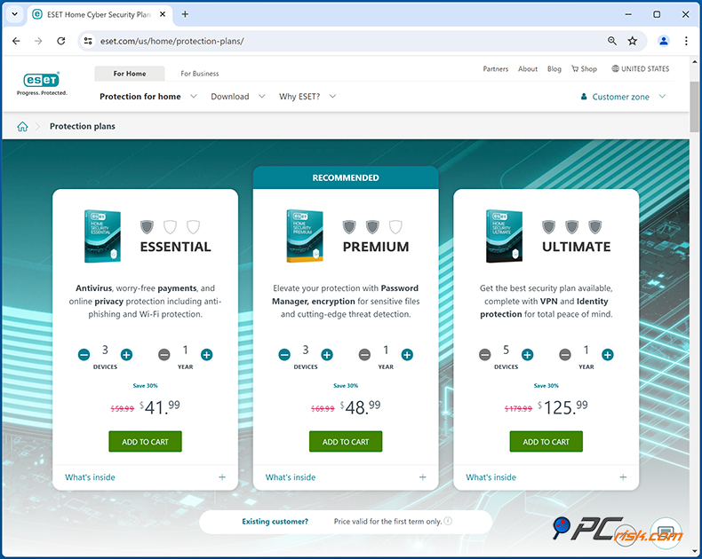702x559 pixels.
Task: Increase years on Essential plan
Action: (206, 355)
